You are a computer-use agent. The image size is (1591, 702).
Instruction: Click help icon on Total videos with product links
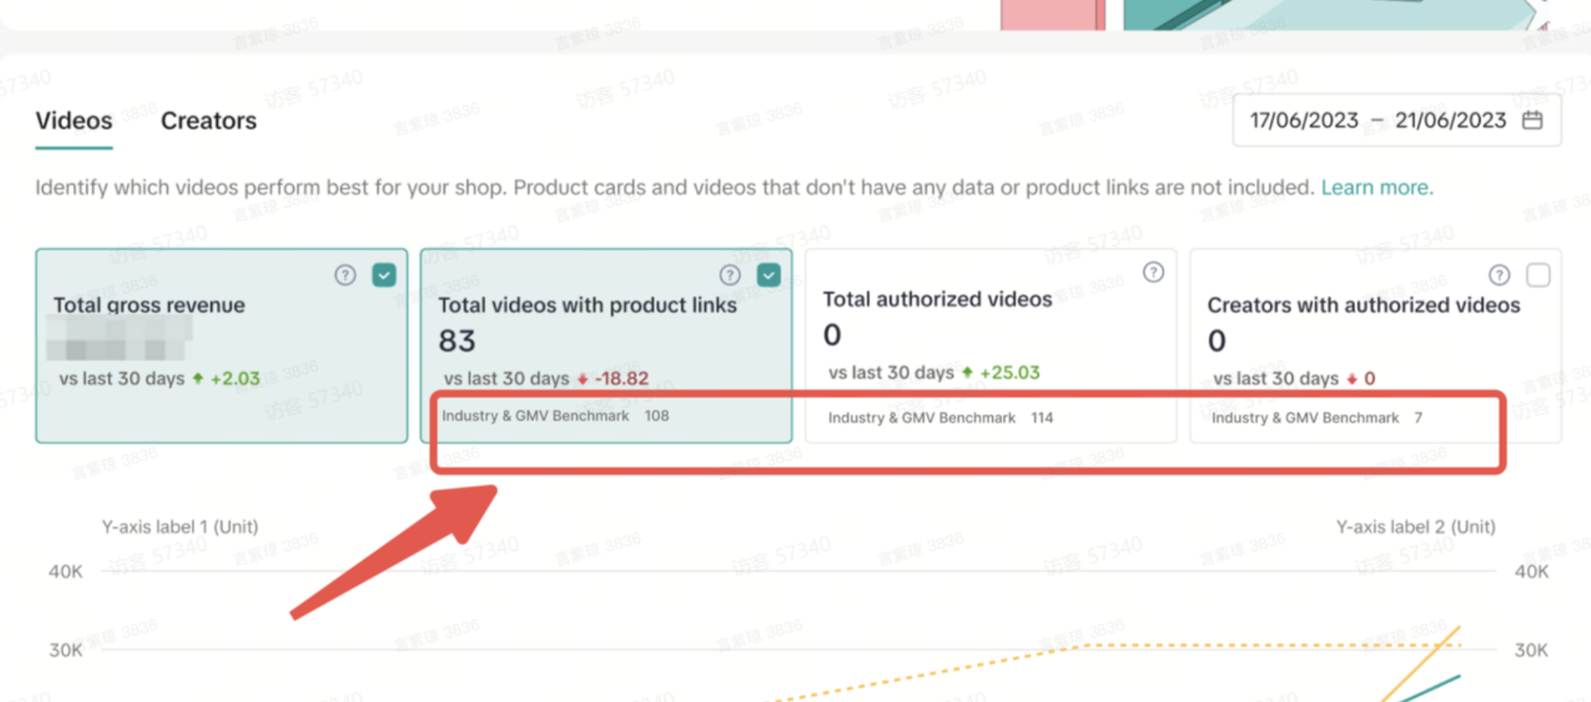[x=730, y=274]
